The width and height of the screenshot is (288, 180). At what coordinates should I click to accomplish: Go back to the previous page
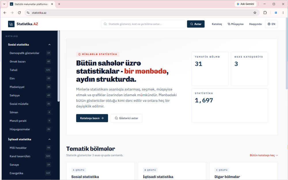5,13
